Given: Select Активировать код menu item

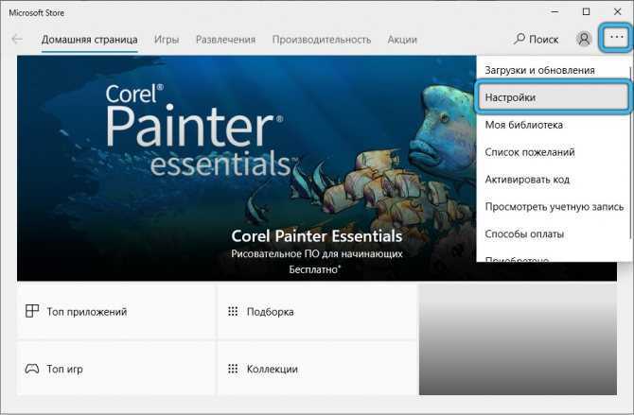Looking at the screenshot, I should (x=554, y=180).
